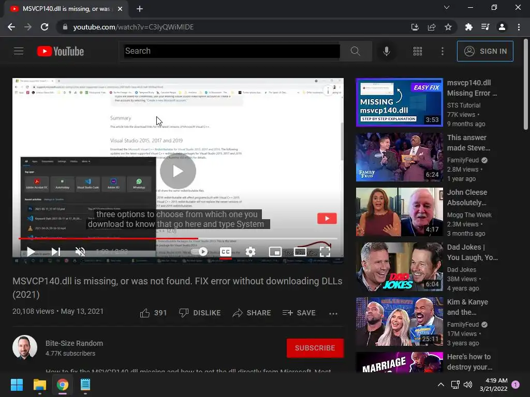Go back in the browser

(11, 27)
